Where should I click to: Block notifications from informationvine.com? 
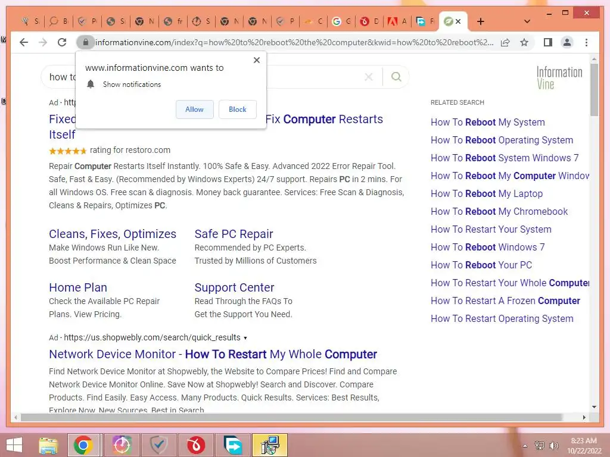237,109
